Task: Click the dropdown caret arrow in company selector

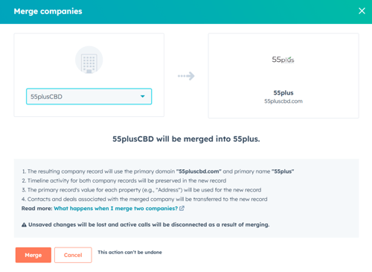Action: (143, 96)
